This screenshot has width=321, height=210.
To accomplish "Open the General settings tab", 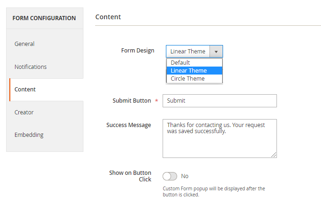I will point(24,44).
